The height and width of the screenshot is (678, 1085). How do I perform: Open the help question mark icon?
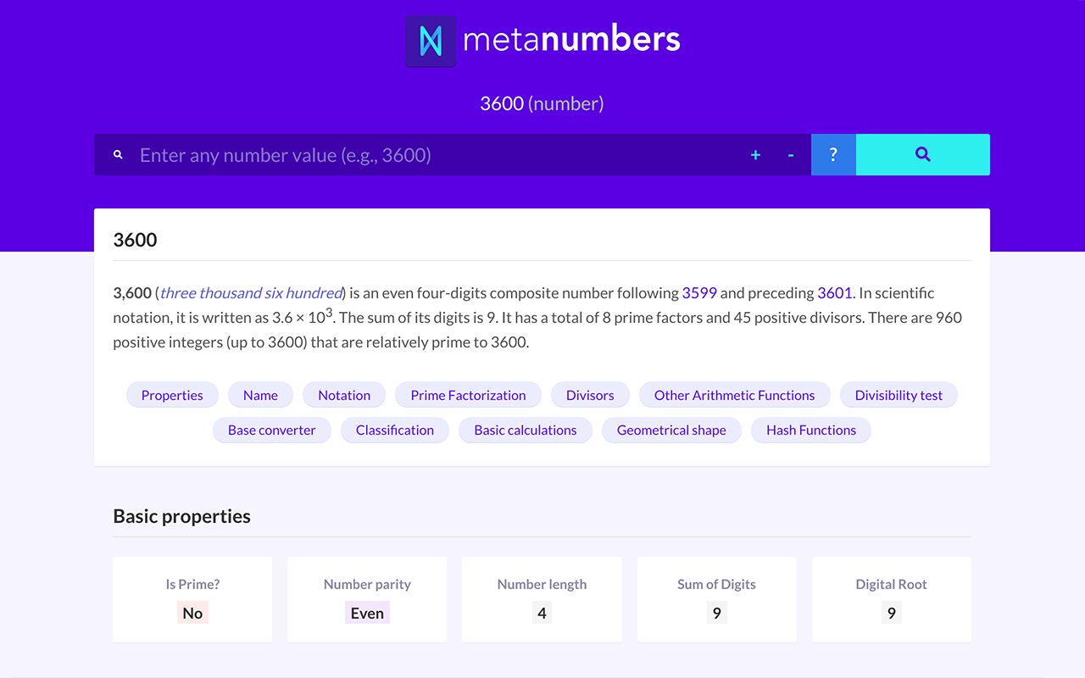(x=833, y=154)
